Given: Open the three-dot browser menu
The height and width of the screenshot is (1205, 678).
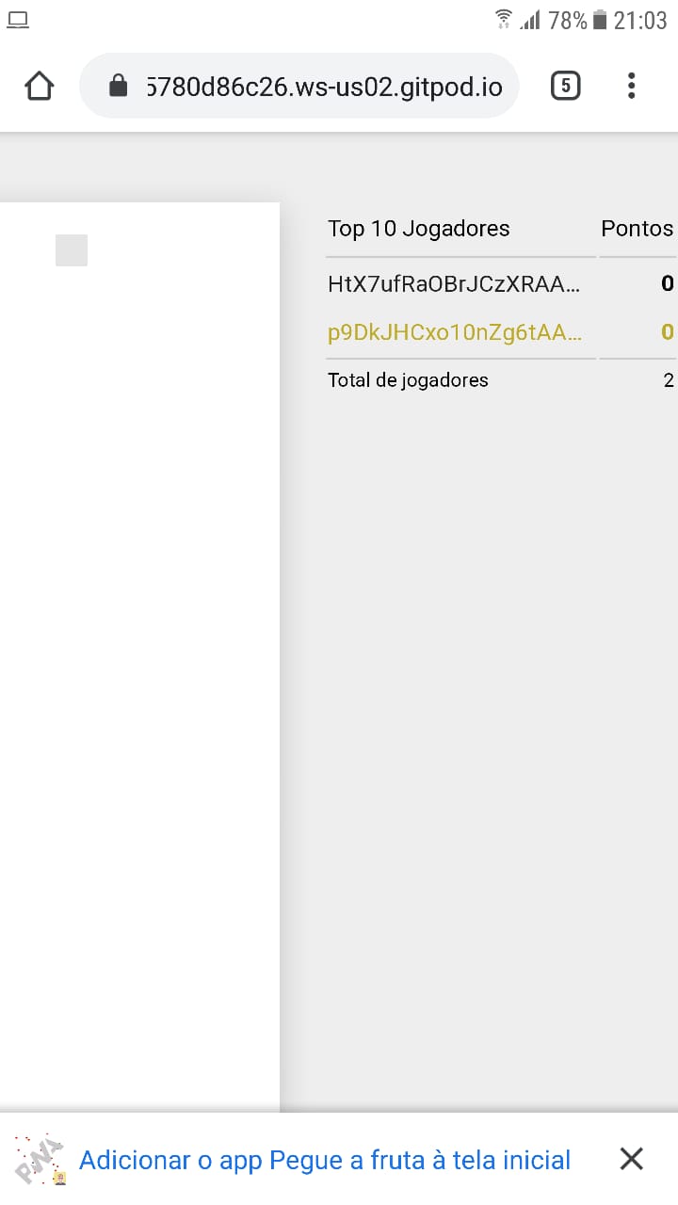Looking at the screenshot, I should [631, 86].
